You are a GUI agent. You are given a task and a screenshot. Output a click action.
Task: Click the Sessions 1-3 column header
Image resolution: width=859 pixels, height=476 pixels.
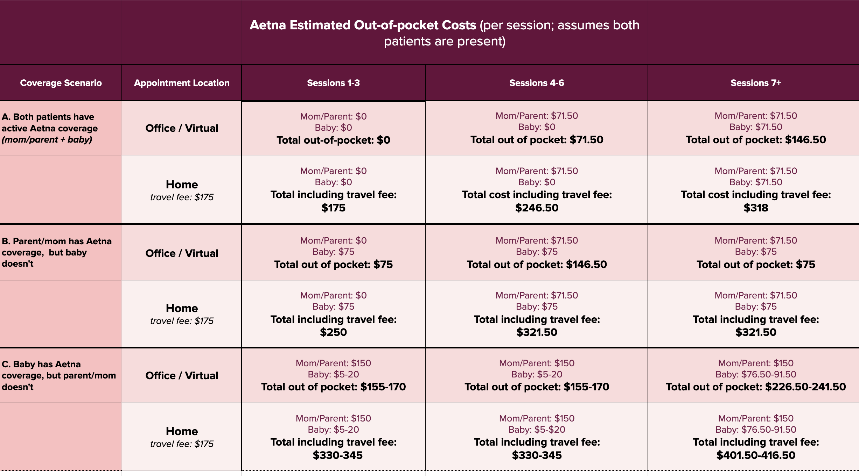(333, 83)
